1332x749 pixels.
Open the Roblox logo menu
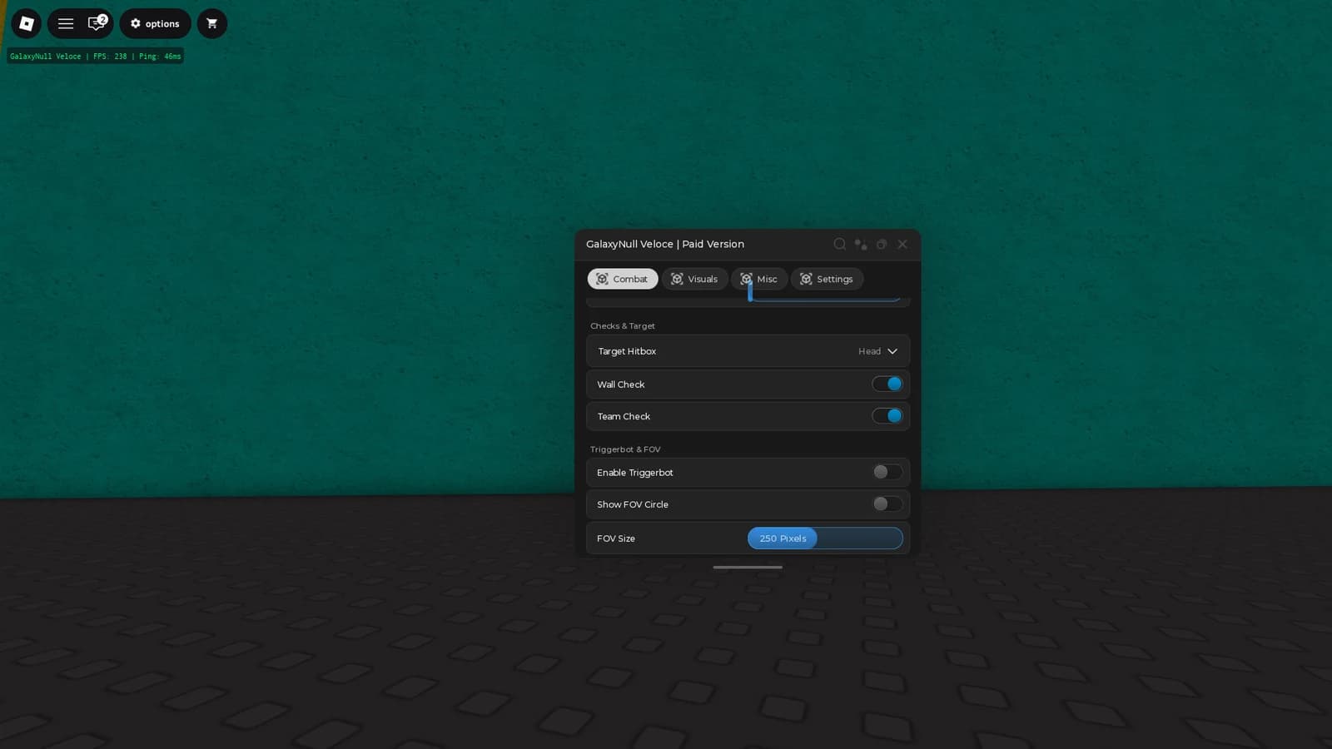[x=26, y=23]
